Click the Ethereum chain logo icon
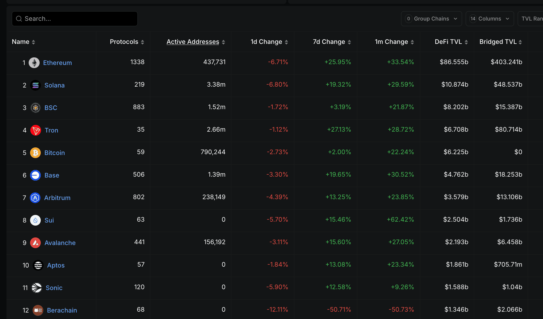Viewport: 543px width, 319px height. [x=34, y=63]
